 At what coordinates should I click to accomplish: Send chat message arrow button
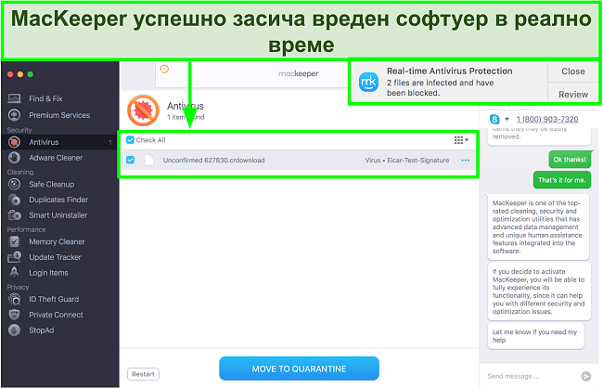point(586,376)
